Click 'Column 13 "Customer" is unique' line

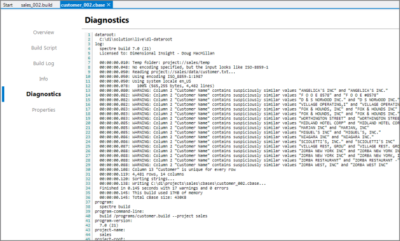pos(168,169)
